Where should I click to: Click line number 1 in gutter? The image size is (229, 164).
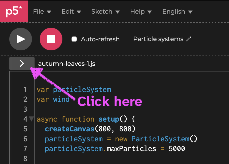tap(25, 89)
